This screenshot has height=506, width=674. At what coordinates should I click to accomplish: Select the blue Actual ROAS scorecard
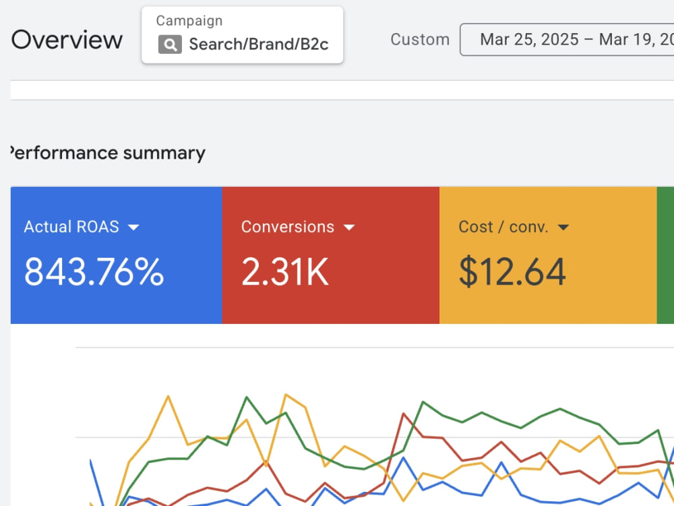(x=117, y=255)
